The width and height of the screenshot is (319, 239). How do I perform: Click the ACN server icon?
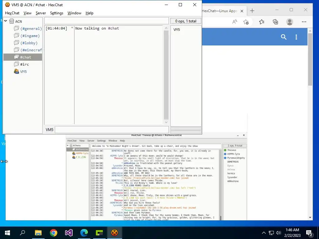click(12, 21)
